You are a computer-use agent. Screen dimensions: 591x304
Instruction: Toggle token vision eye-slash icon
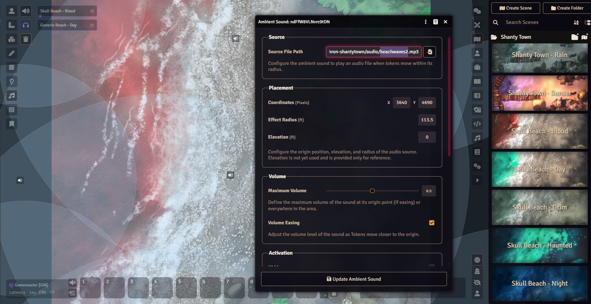pos(477,282)
